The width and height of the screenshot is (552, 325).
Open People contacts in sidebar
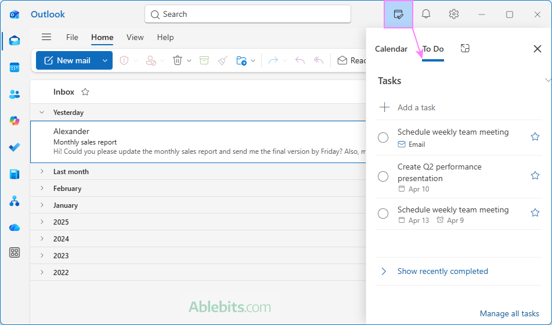pos(15,94)
